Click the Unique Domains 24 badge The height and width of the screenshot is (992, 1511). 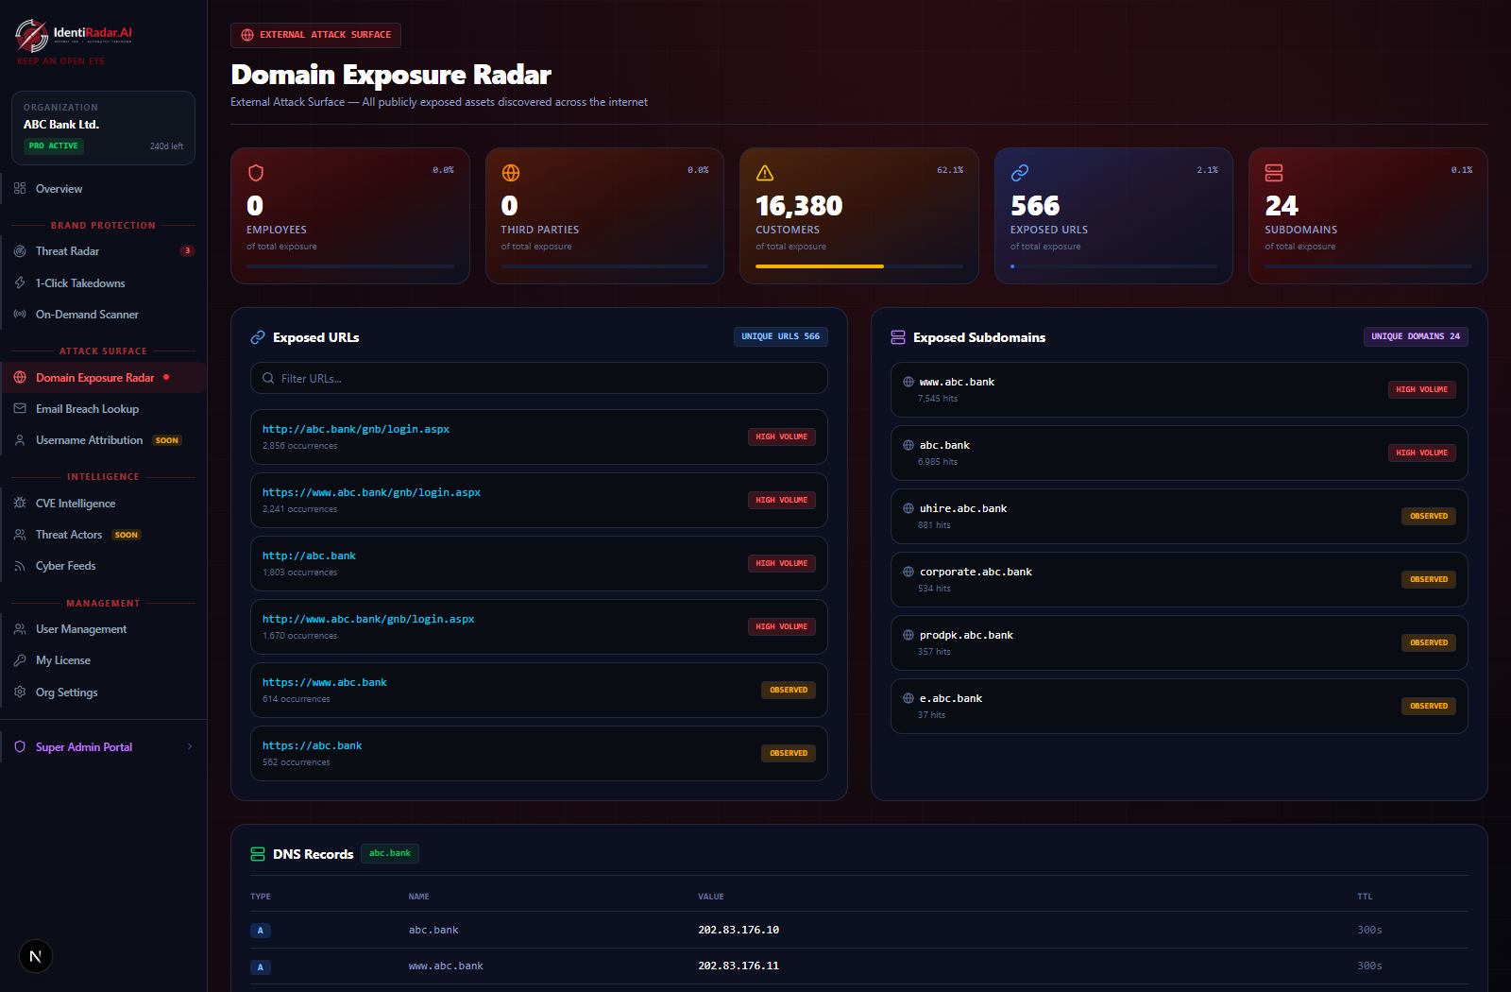click(1416, 336)
